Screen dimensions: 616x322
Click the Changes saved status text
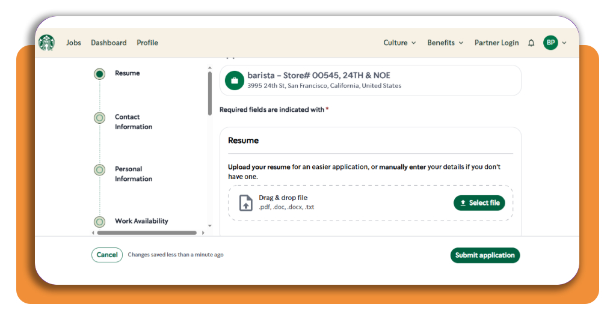176,255
